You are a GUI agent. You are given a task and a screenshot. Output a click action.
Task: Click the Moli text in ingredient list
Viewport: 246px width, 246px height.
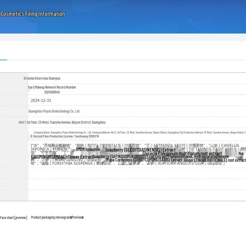click(x=241, y=153)
